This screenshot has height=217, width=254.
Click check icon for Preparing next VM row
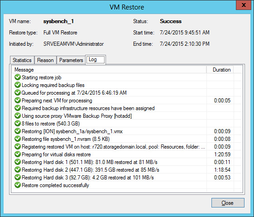18,100
